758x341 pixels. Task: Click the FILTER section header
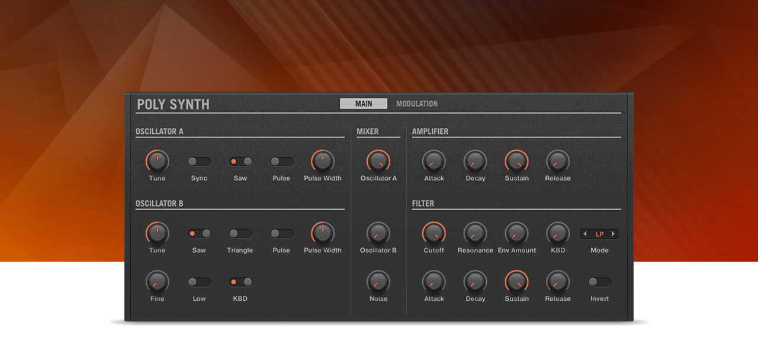coord(423,204)
